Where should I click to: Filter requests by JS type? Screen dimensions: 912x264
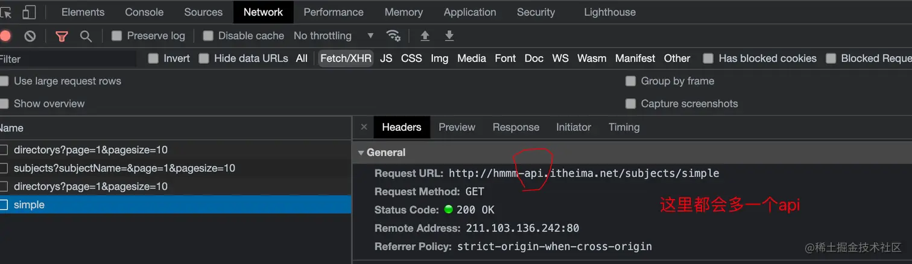[386, 58]
